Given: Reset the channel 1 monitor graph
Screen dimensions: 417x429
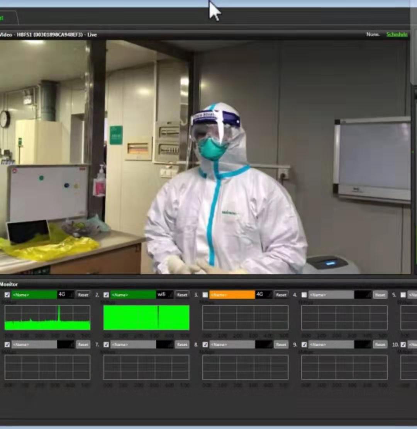Looking at the screenshot, I should point(83,295).
